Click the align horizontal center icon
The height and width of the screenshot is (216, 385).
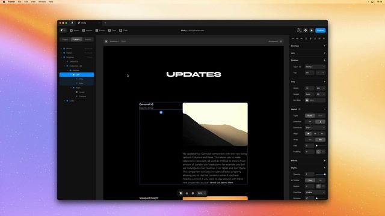tap(297, 38)
